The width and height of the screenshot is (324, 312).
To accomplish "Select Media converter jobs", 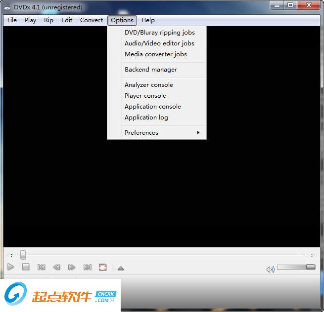I will pyautogui.click(x=156, y=54).
